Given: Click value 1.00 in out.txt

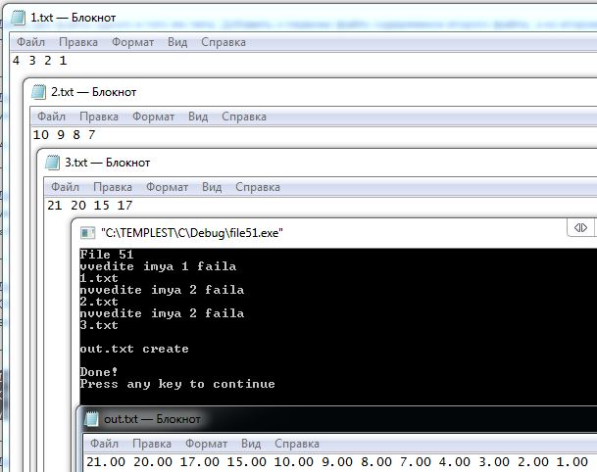Looking at the screenshot, I should coord(572,462).
